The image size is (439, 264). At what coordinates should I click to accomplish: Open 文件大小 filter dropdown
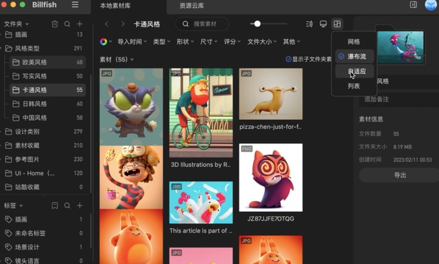click(x=262, y=42)
